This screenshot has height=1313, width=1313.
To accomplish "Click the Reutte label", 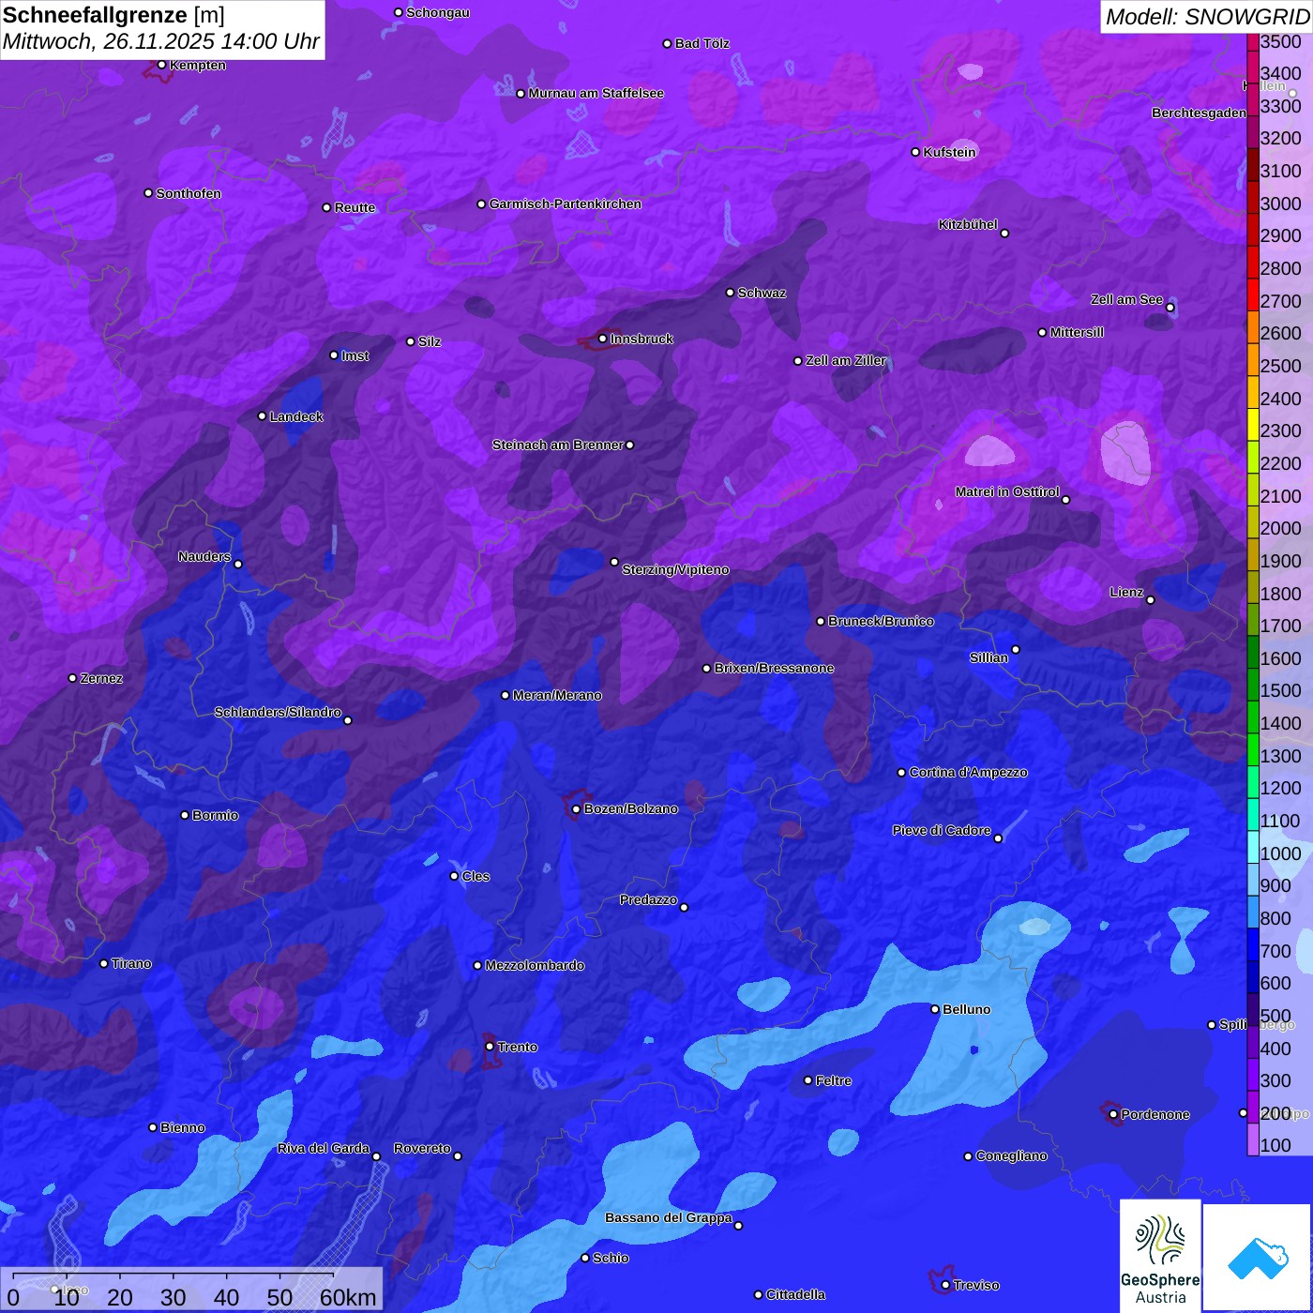I will pos(355,207).
